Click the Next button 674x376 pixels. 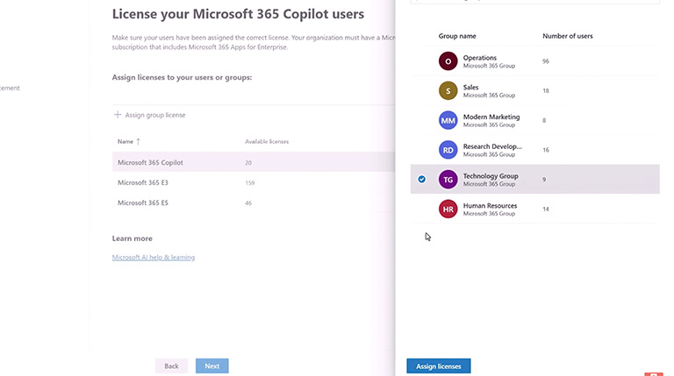212,365
